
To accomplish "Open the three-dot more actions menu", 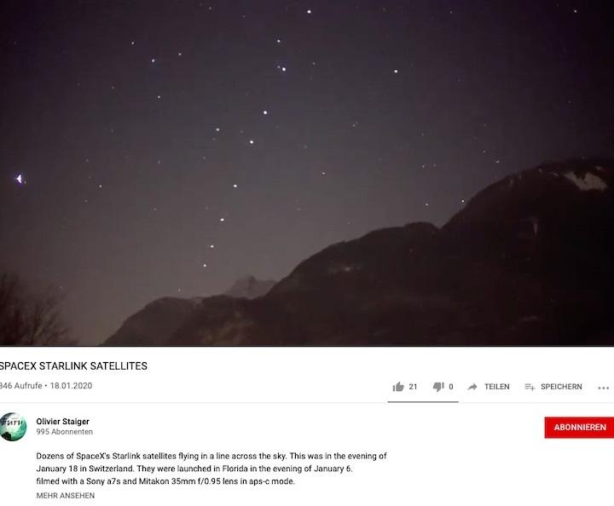I will point(604,388).
